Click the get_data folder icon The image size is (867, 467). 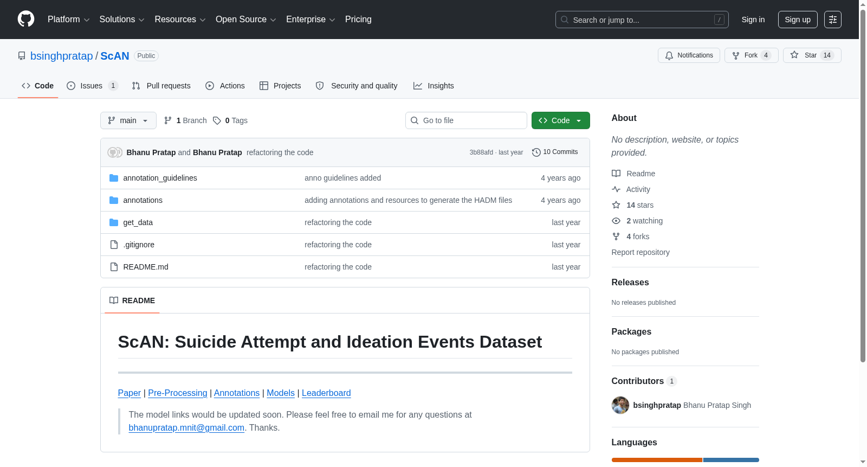(114, 222)
